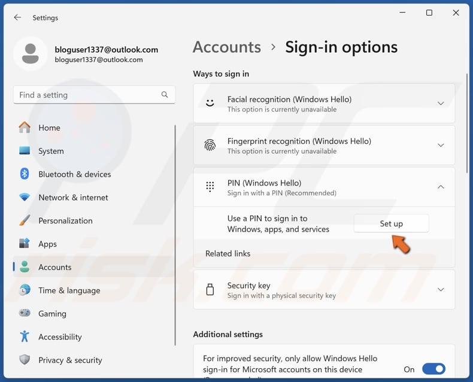Select the Accessibility figure icon

(x=25, y=336)
